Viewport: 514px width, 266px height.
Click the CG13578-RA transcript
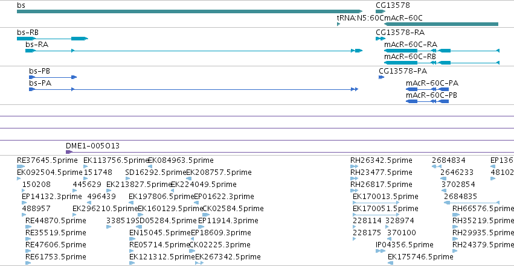coord(381,39)
